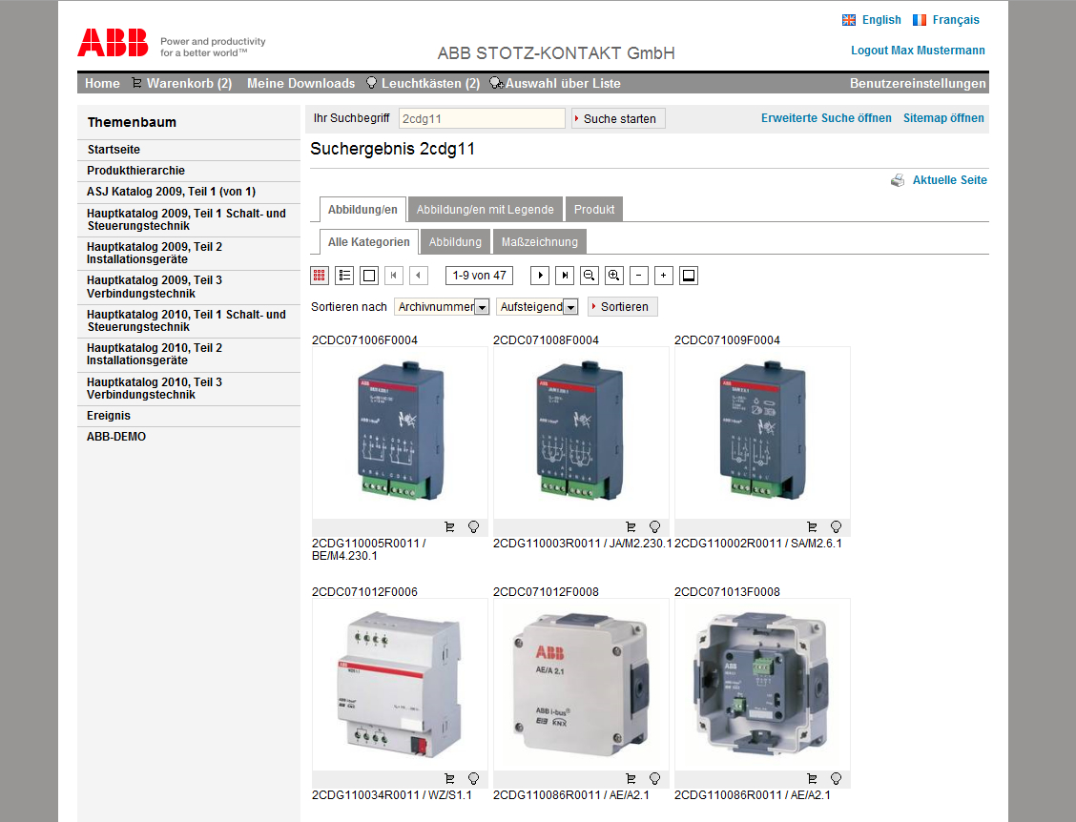Open the Archivnummer sort field dropdown
This screenshot has height=822, width=1076.
[x=482, y=307]
